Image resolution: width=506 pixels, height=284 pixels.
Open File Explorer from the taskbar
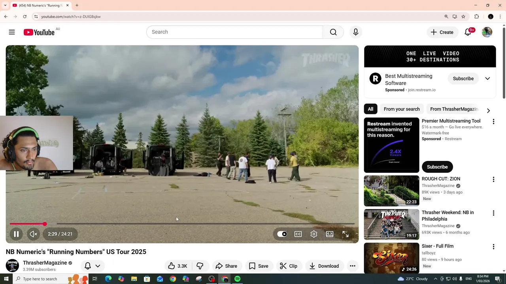[134, 279]
